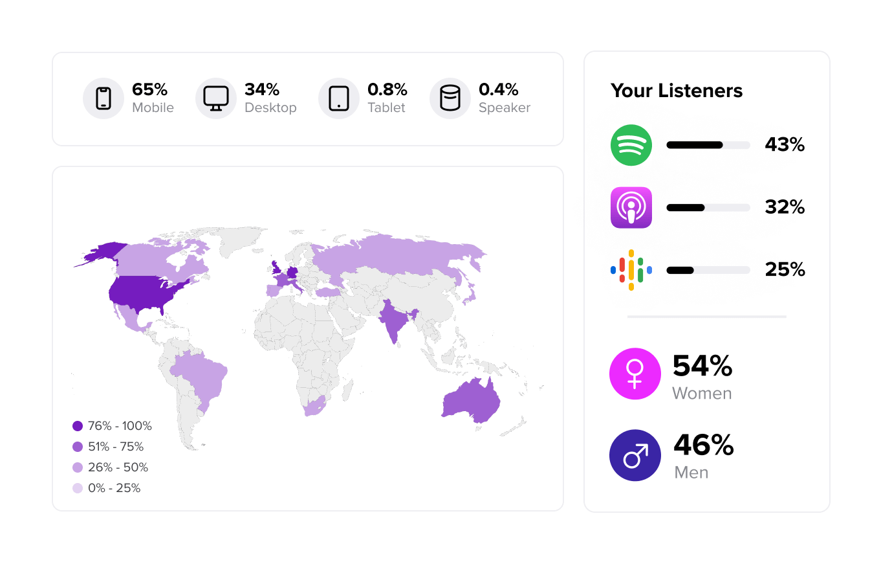881x562 pixels.
Task: Click the Tablet device icon
Action: click(339, 98)
